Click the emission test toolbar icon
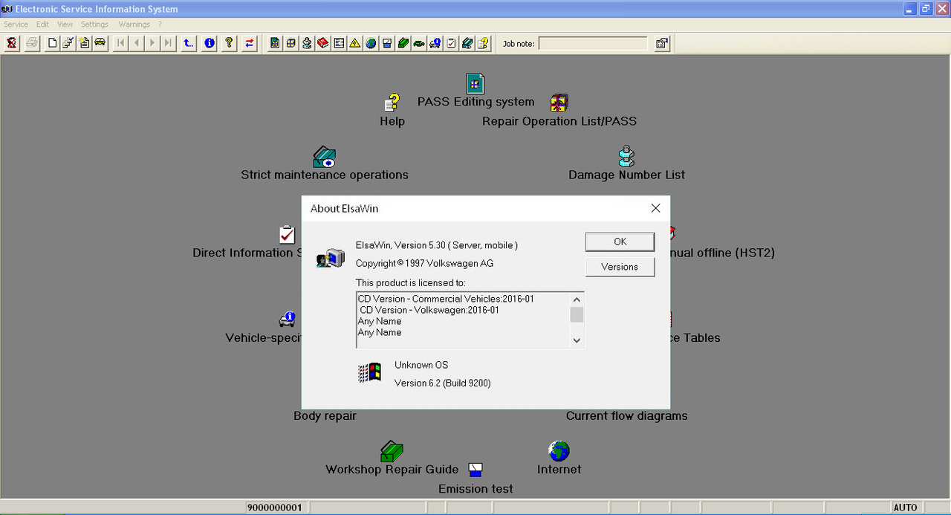Viewport: 951px width, 515px height. pyautogui.click(x=387, y=43)
